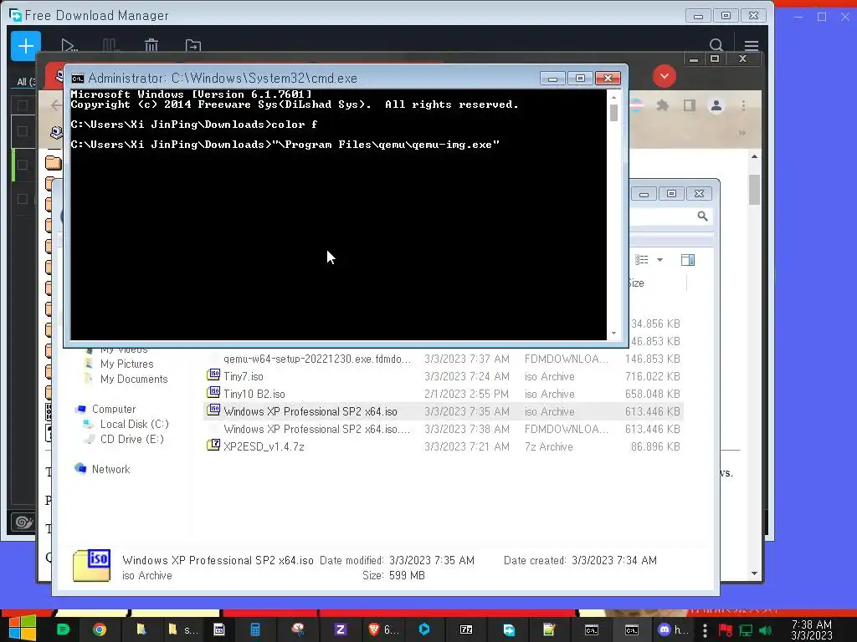
Task: Select My Pictures in navigation pane
Action: [127, 364]
